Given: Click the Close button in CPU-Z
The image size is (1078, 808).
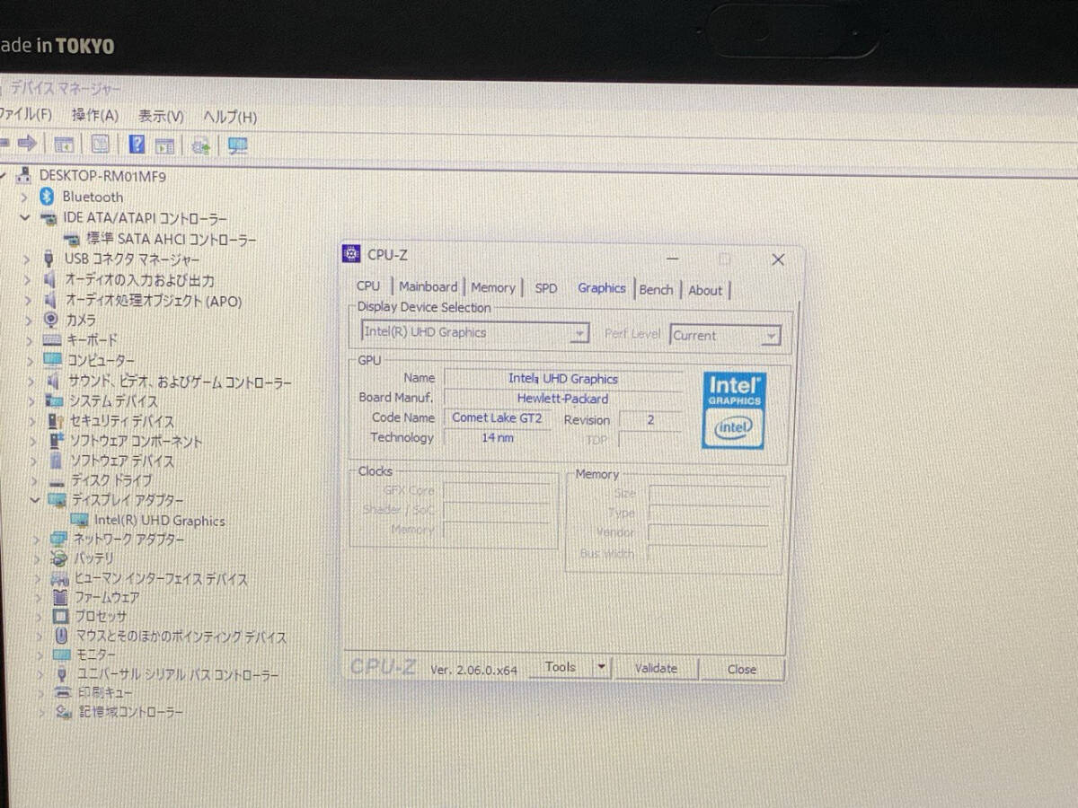Looking at the screenshot, I should (742, 669).
